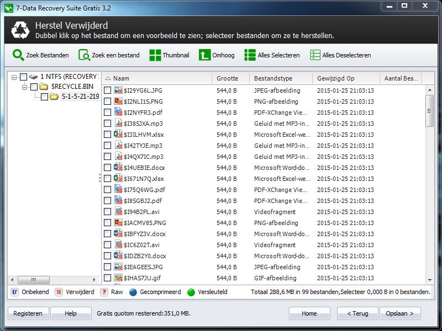
Task: Click the app icon in title bar
Action: pyautogui.click(x=9, y=8)
